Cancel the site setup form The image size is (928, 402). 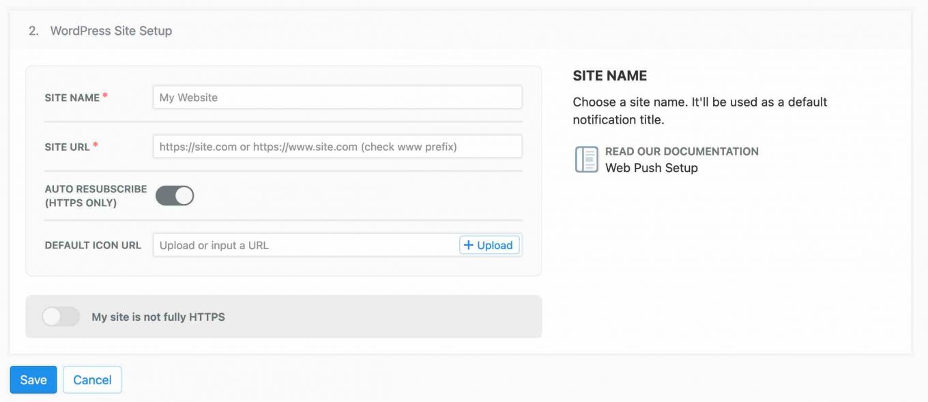92,379
